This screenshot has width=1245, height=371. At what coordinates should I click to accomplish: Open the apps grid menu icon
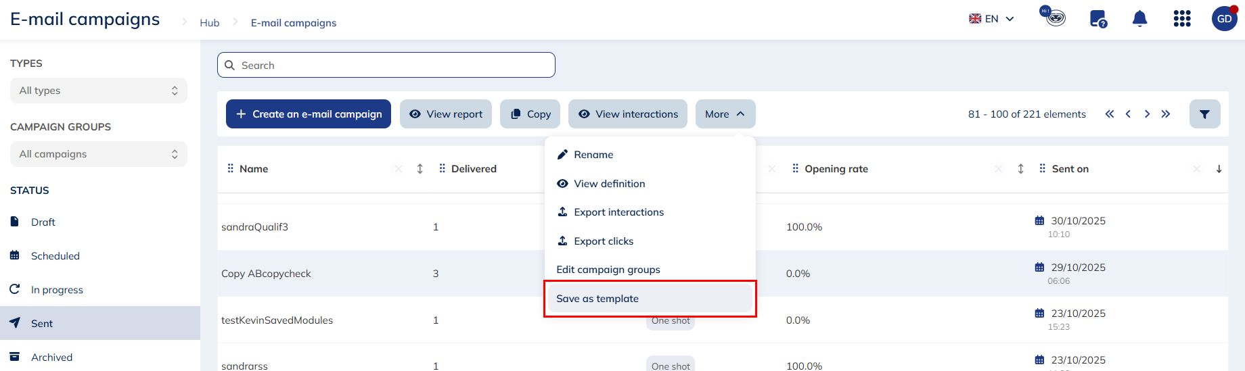point(1181,19)
